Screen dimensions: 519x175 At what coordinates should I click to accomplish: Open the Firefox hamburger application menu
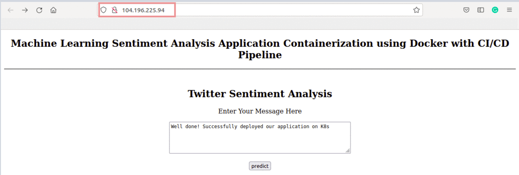click(x=509, y=10)
